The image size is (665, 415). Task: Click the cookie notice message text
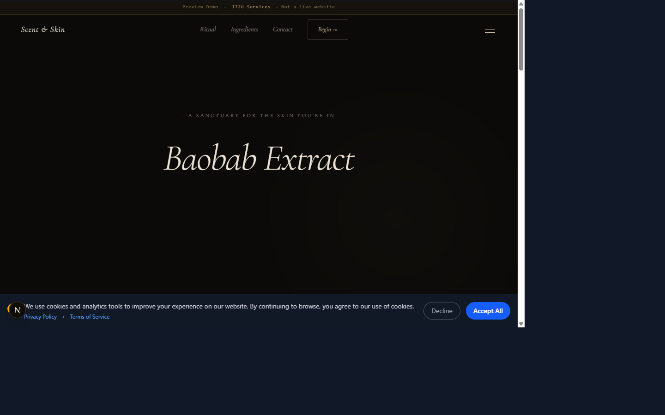[x=219, y=306]
